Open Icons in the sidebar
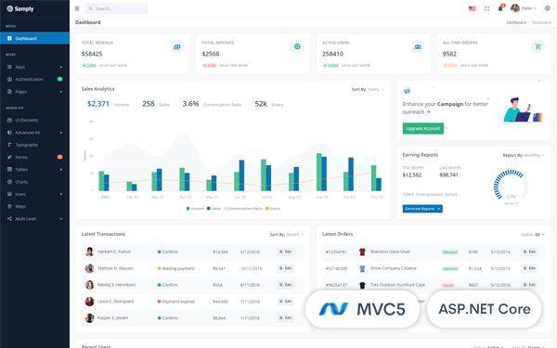Image resolution: width=557 pixels, height=348 pixels. pyautogui.click(x=35, y=194)
